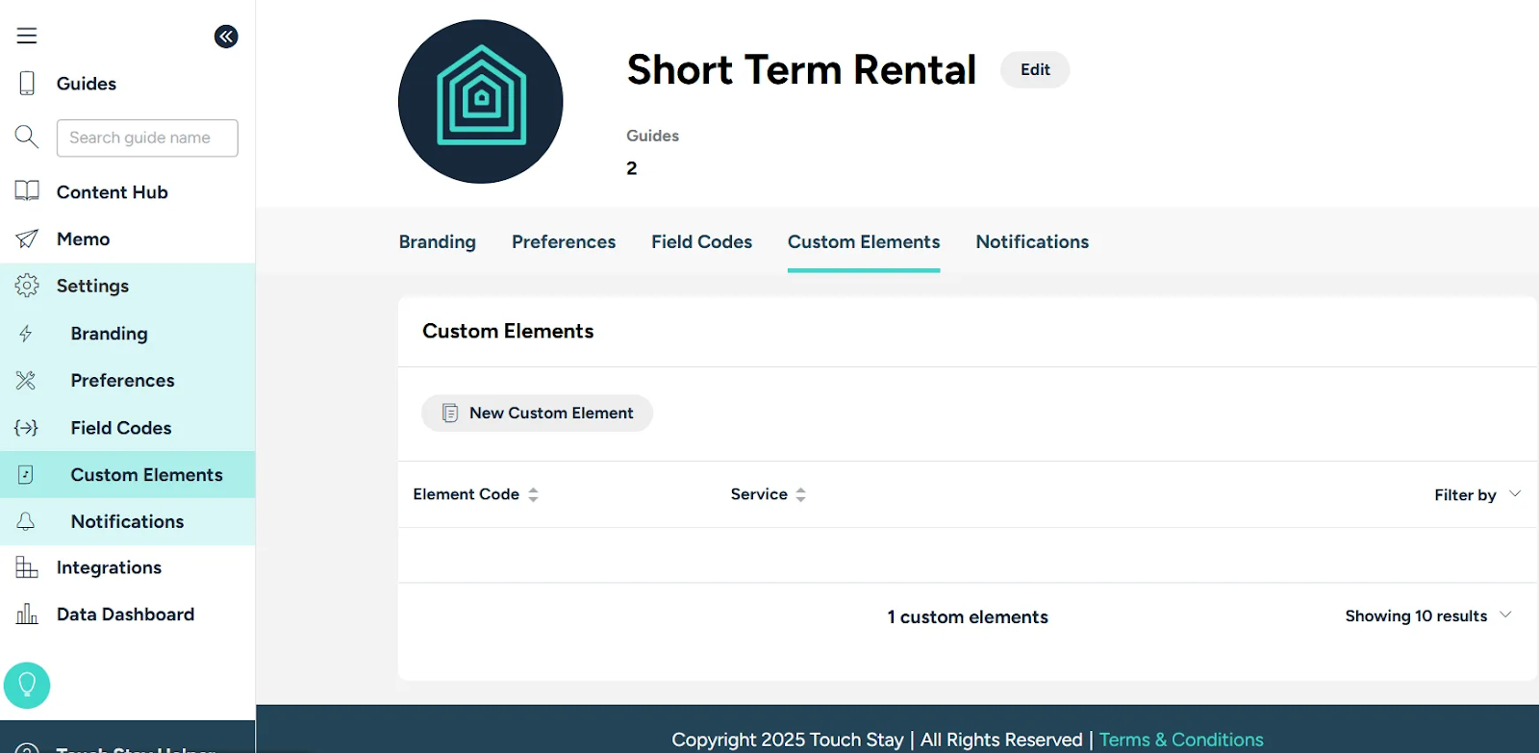Image resolution: width=1539 pixels, height=753 pixels.
Task: Click the sidebar Custom Elements document icon
Action: click(26, 475)
